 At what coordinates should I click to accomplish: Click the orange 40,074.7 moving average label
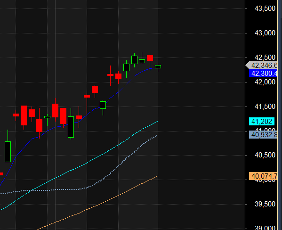(x=263, y=176)
